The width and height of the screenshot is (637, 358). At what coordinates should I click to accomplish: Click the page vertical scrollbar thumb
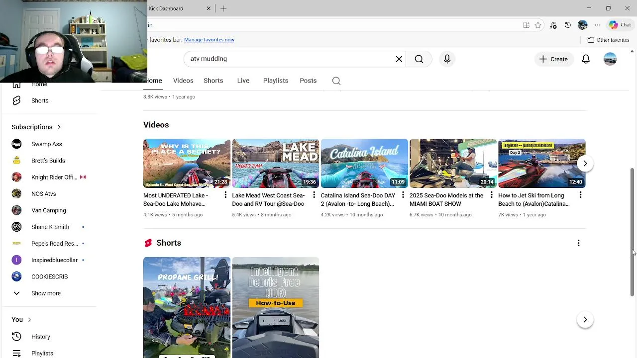633,232
